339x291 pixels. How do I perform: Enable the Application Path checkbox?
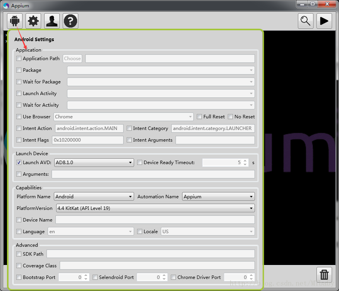coord(19,59)
